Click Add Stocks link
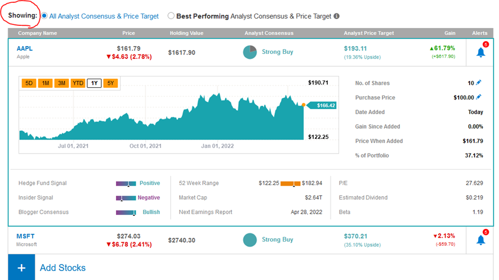Screen dimensions: 499x280 click(x=63, y=268)
